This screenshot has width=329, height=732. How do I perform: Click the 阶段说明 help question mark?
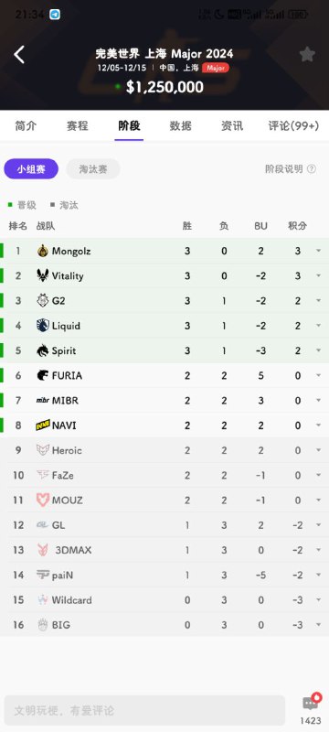tap(312, 169)
